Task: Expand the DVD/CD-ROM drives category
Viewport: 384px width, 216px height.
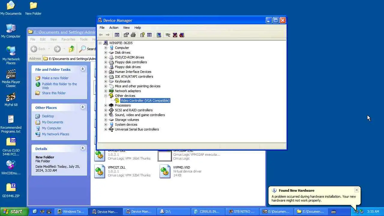Action: pyautogui.click(x=106, y=57)
